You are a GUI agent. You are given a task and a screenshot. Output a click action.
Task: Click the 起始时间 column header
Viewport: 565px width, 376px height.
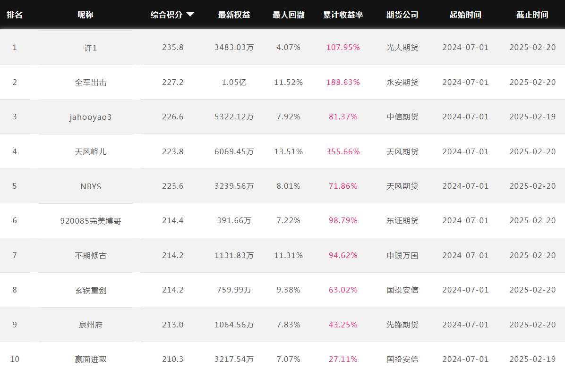465,15
